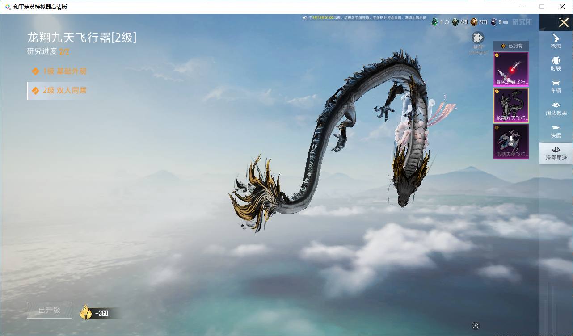Viewport: 573px width, 336px height.
Task: Download the 电糖天使飞行器 item
Action: [x=511, y=141]
